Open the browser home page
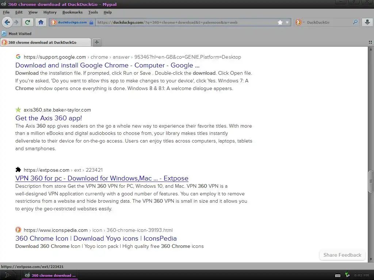 [41, 22]
